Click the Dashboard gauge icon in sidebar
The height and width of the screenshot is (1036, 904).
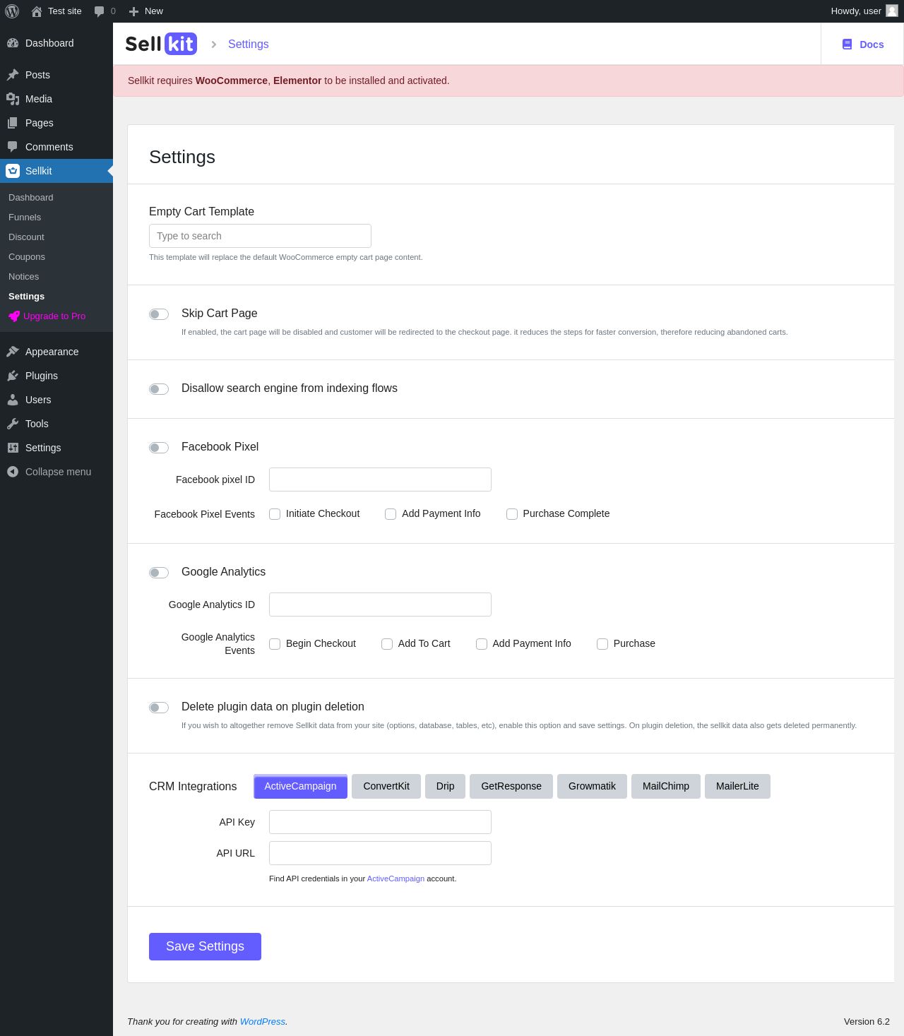tap(13, 43)
